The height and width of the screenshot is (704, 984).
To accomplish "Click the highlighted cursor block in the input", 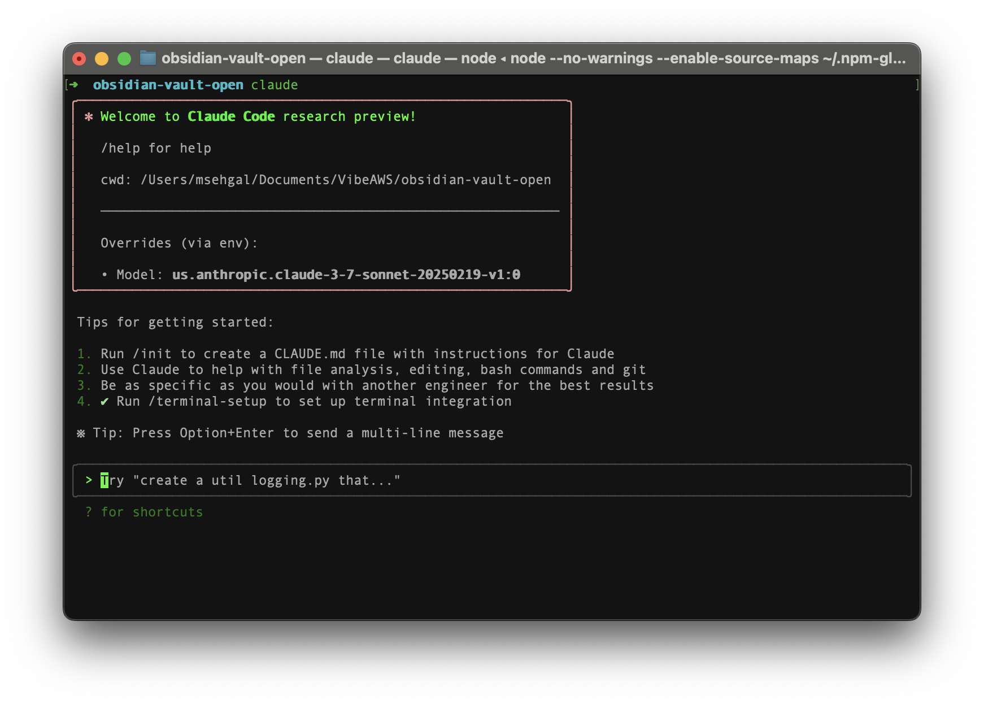I will (x=105, y=480).
